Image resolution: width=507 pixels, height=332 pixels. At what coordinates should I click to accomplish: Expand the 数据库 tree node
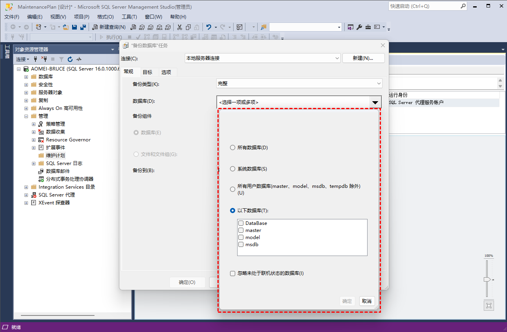[x=26, y=77]
